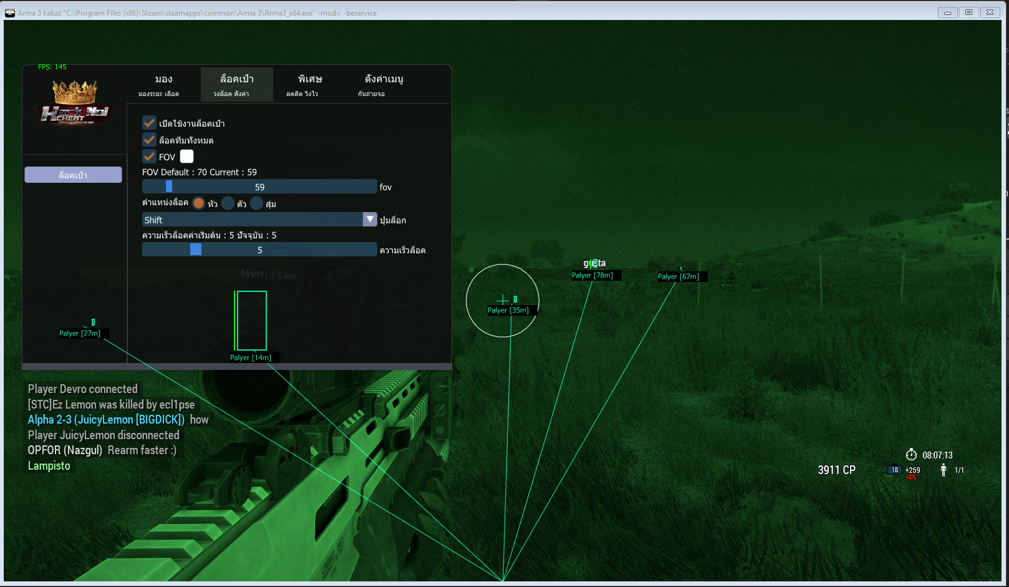Click the Palyer [35m] label
The image size is (1009, 587).
(508, 310)
